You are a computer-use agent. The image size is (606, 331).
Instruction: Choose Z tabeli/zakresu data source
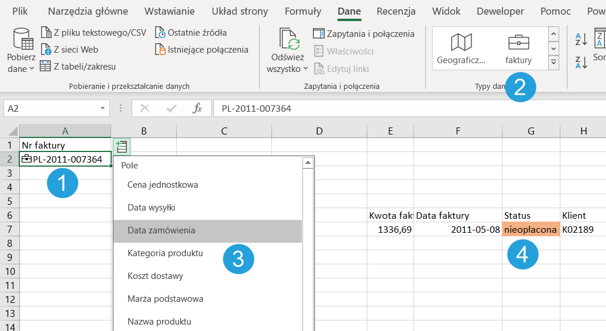click(x=78, y=67)
